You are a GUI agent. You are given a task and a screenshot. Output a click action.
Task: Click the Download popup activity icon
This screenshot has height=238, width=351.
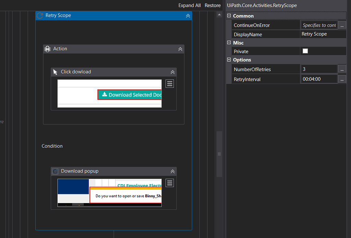[55, 171]
